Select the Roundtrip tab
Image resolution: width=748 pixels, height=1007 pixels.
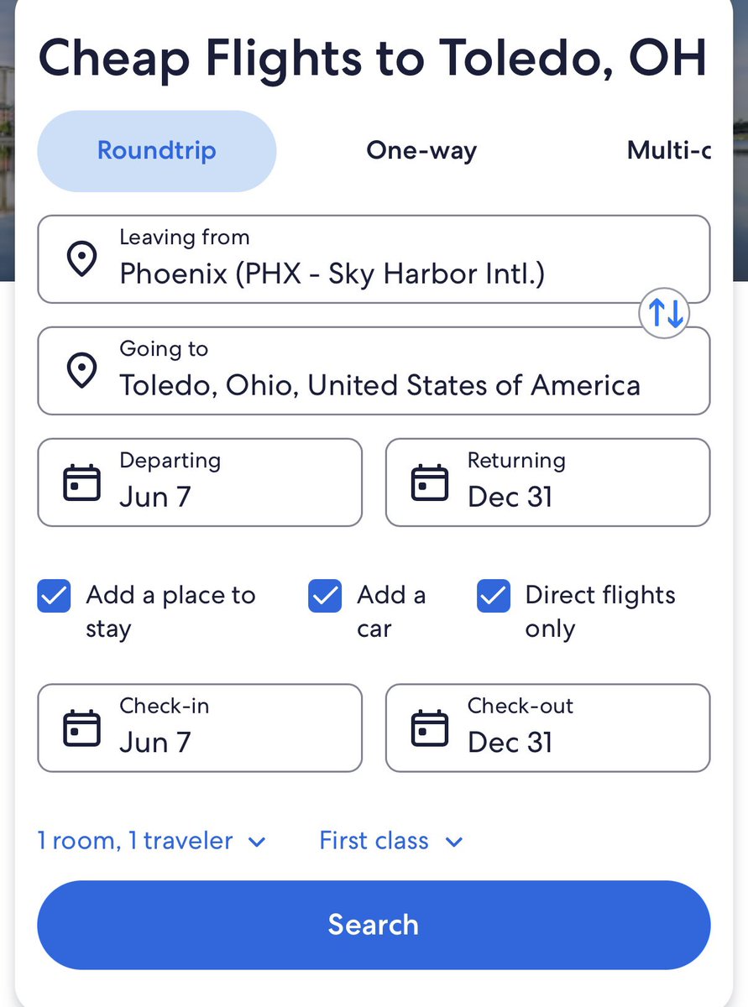[x=157, y=151]
